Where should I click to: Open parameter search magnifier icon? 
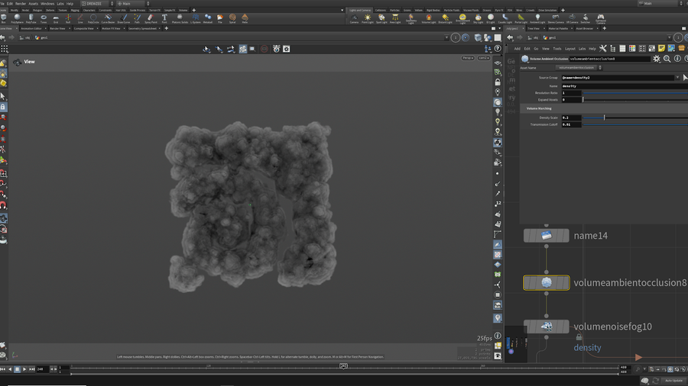pyautogui.click(x=667, y=59)
